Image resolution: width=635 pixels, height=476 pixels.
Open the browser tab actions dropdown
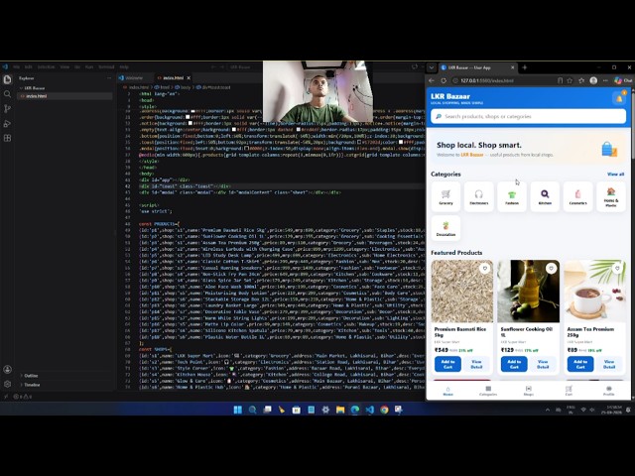(x=432, y=67)
